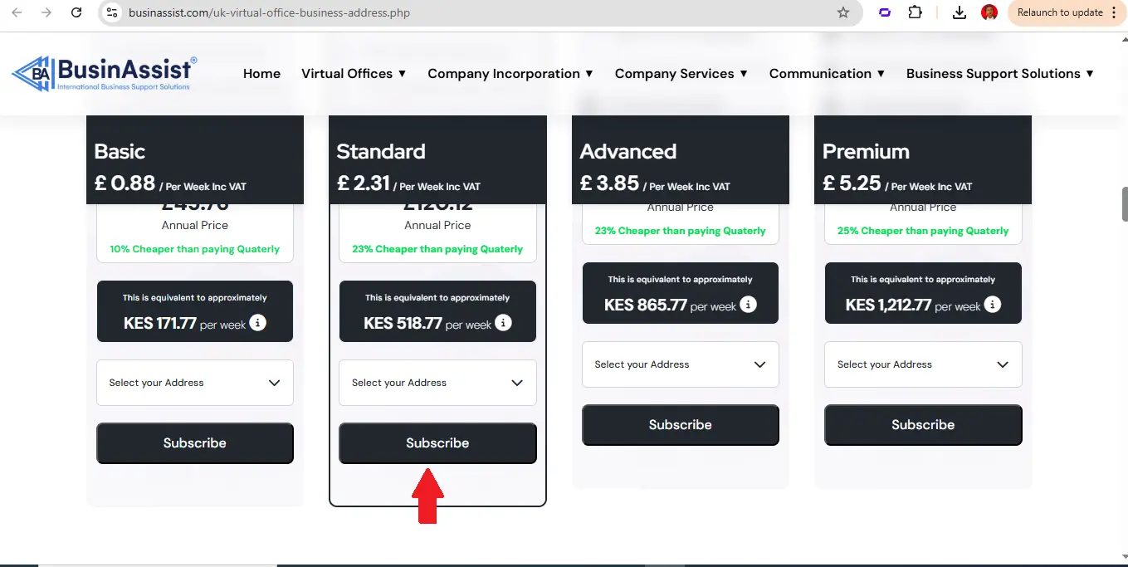Click Relaunch to update button
Screen dimensions: 1128x567
(1060, 12)
